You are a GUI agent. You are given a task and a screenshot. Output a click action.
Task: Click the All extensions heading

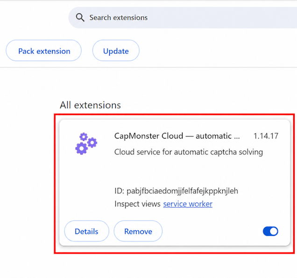click(x=90, y=105)
